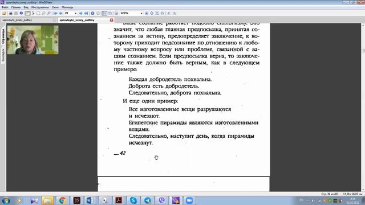
Task: Open Microsoft Word from the taskbar
Action: tap(90, 200)
